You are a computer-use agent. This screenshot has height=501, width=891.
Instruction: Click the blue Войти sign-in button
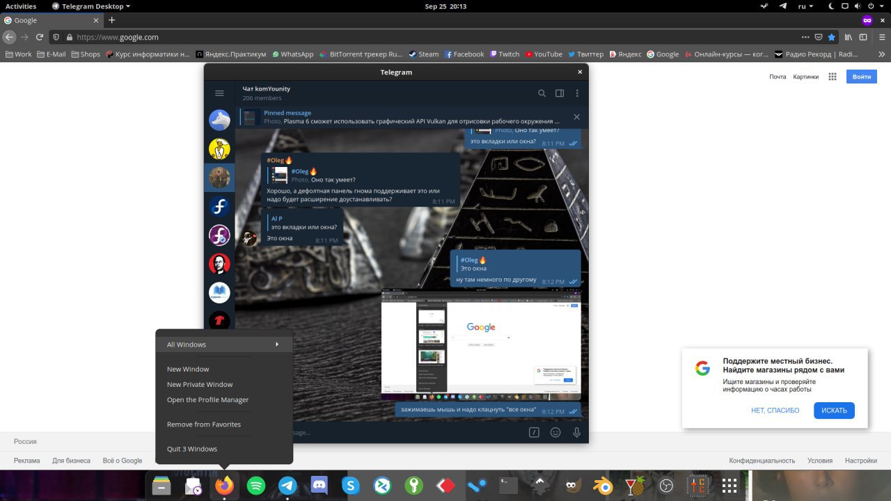pos(862,77)
